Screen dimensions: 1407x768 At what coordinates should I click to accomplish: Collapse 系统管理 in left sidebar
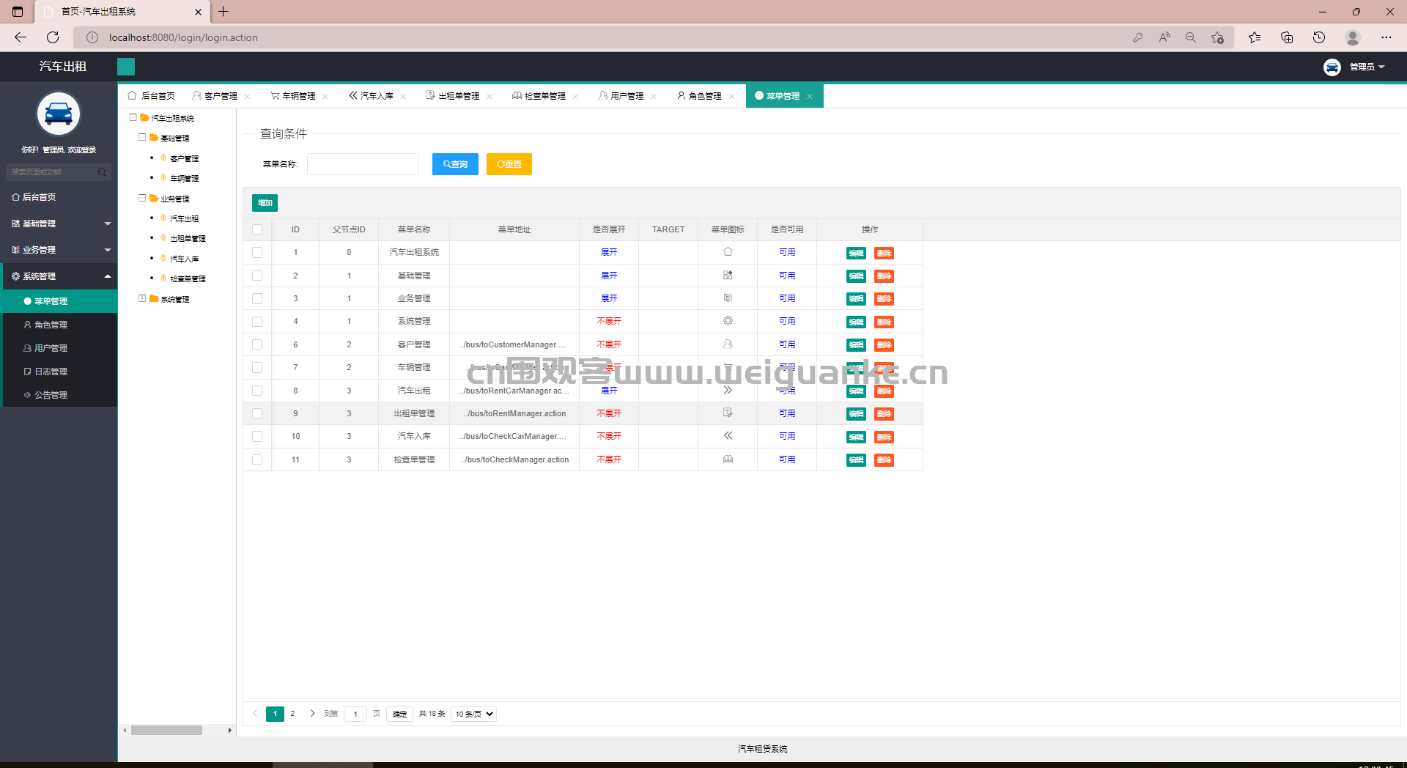pos(59,276)
